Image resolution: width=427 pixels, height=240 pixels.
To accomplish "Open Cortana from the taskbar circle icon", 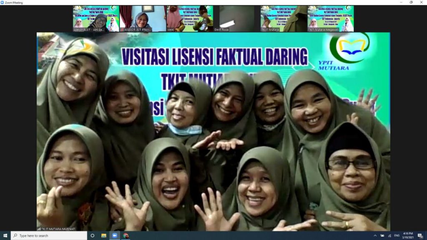I will (93, 235).
